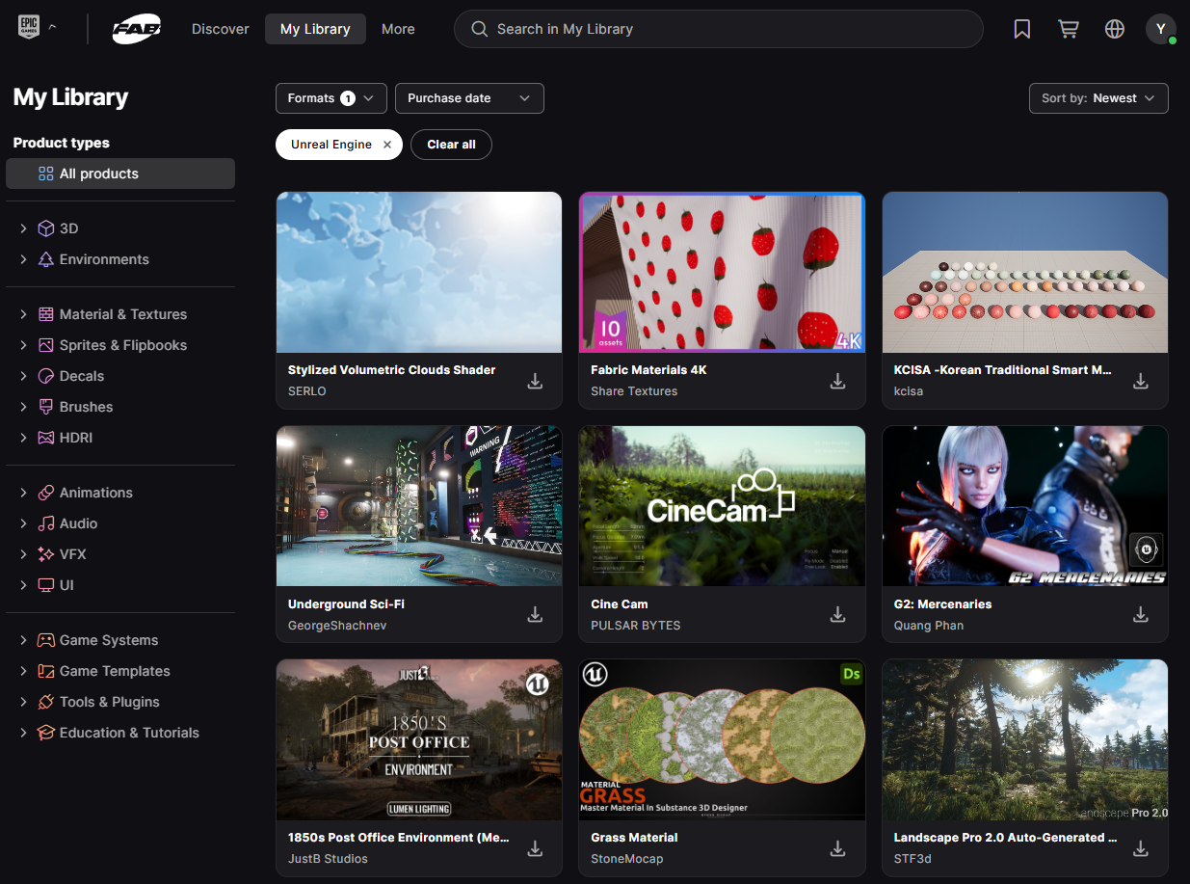
Task: Expand the Material & Textures chevron
Action: pyautogui.click(x=23, y=314)
